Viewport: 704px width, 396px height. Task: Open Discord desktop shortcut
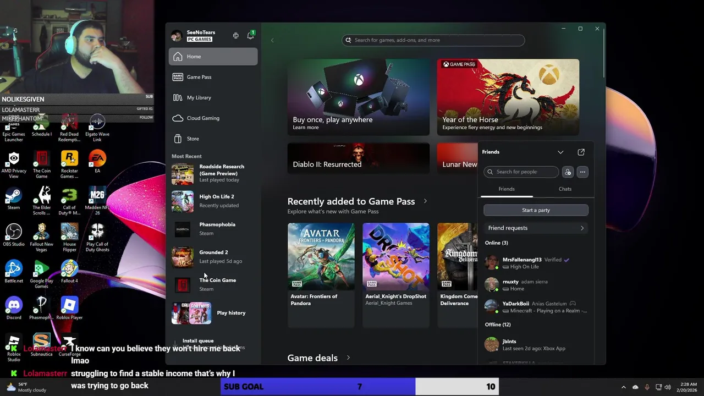coord(14,309)
